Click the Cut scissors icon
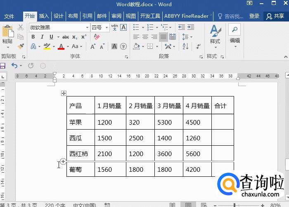The width and height of the screenshot is (289, 207). tap(21, 27)
